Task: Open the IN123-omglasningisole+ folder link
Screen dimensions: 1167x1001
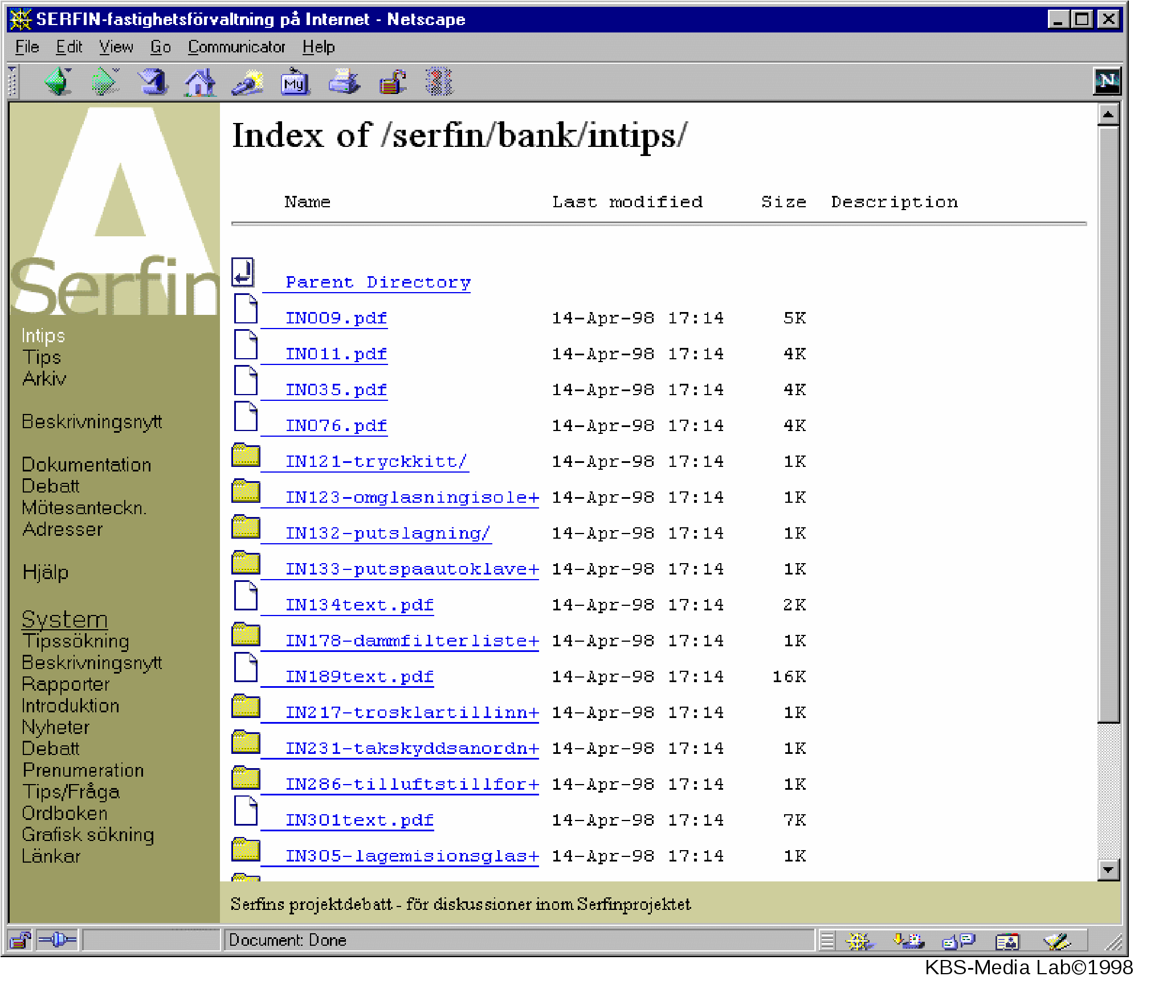Action: [x=412, y=498]
